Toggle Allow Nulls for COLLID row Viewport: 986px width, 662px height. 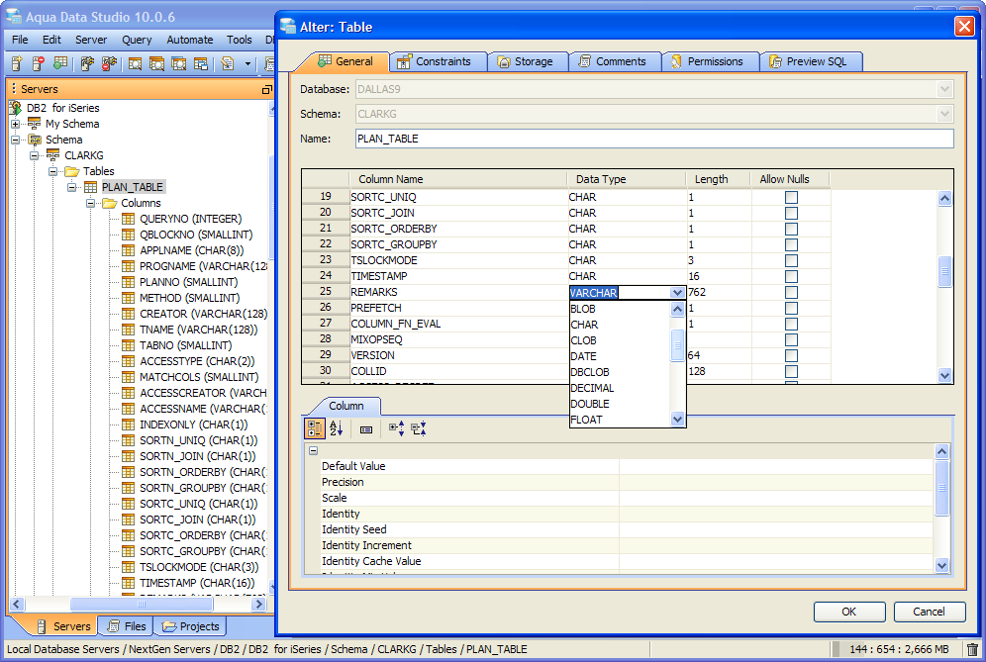tap(791, 371)
